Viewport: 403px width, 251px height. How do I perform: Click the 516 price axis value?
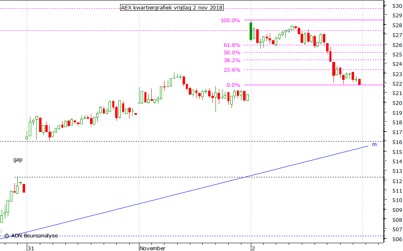397,142
